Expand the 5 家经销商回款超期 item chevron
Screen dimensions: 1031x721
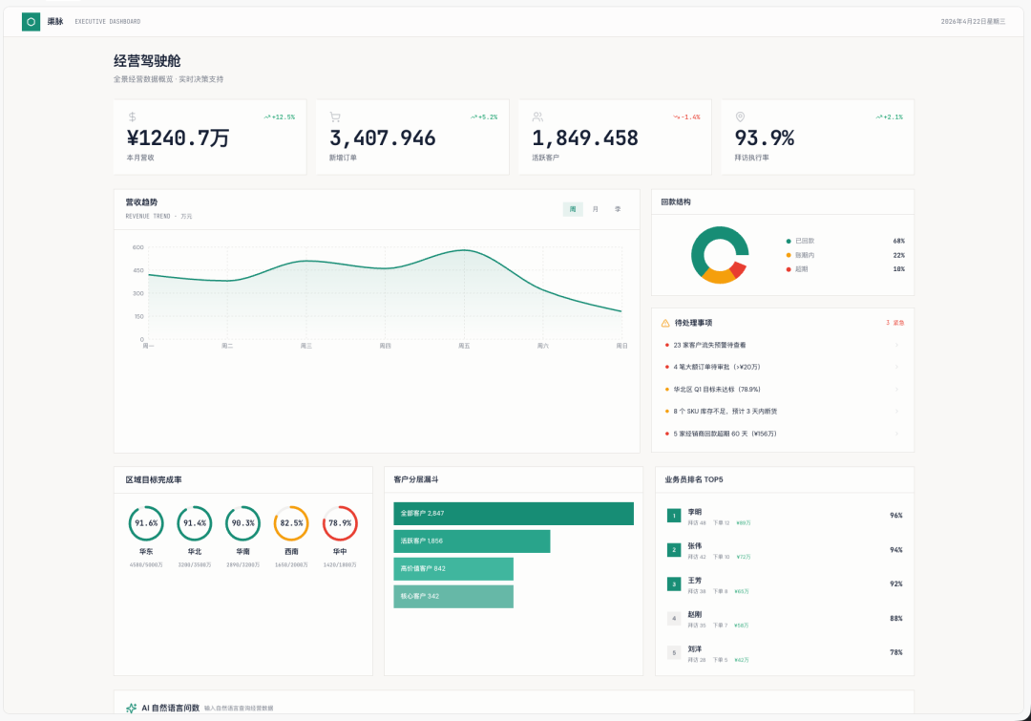(896, 434)
